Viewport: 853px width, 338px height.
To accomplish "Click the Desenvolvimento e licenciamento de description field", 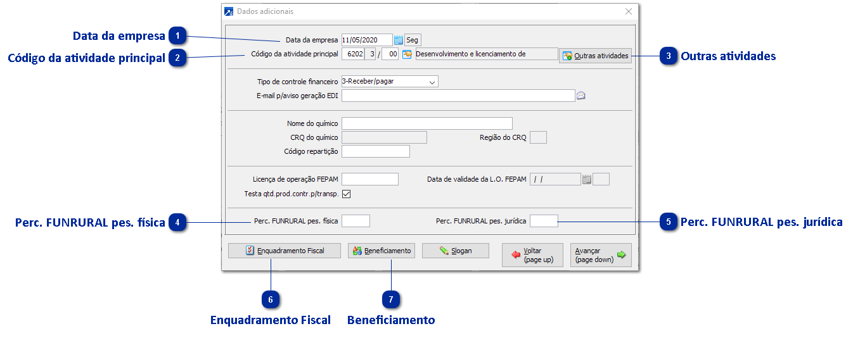I will [x=486, y=54].
